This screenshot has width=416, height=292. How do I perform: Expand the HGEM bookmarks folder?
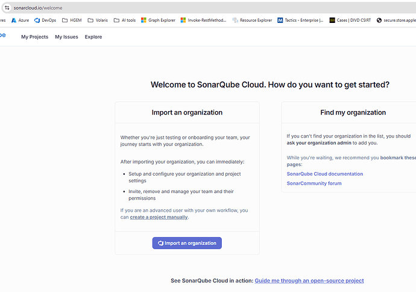(x=72, y=20)
